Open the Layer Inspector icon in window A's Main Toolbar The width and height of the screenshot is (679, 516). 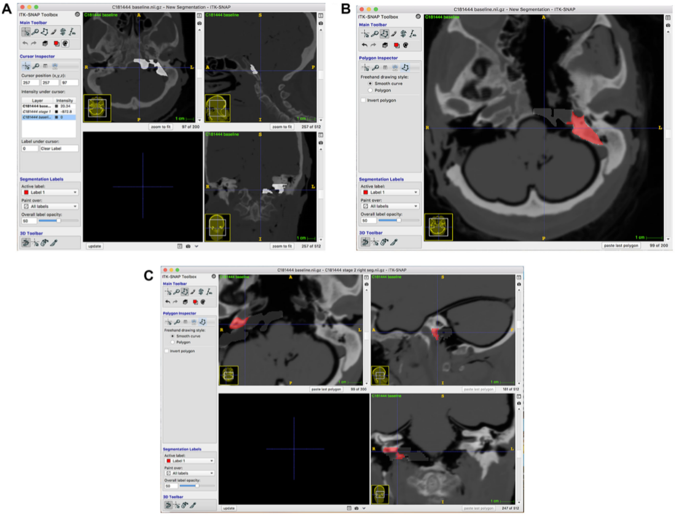pyautogui.click(x=45, y=44)
